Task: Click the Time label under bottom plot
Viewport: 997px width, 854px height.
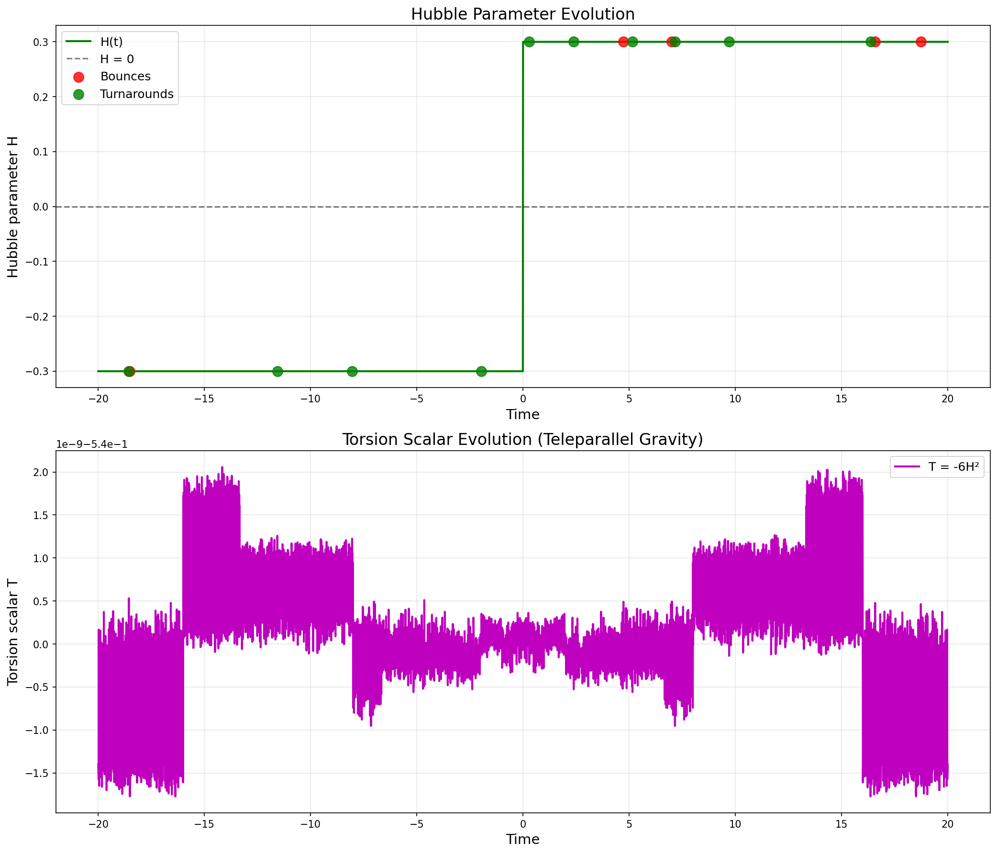Action: click(x=522, y=840)
